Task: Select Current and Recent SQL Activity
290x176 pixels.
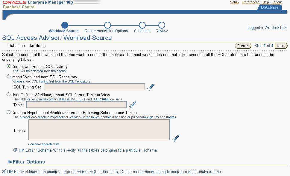Action: [x=8, y=66]
